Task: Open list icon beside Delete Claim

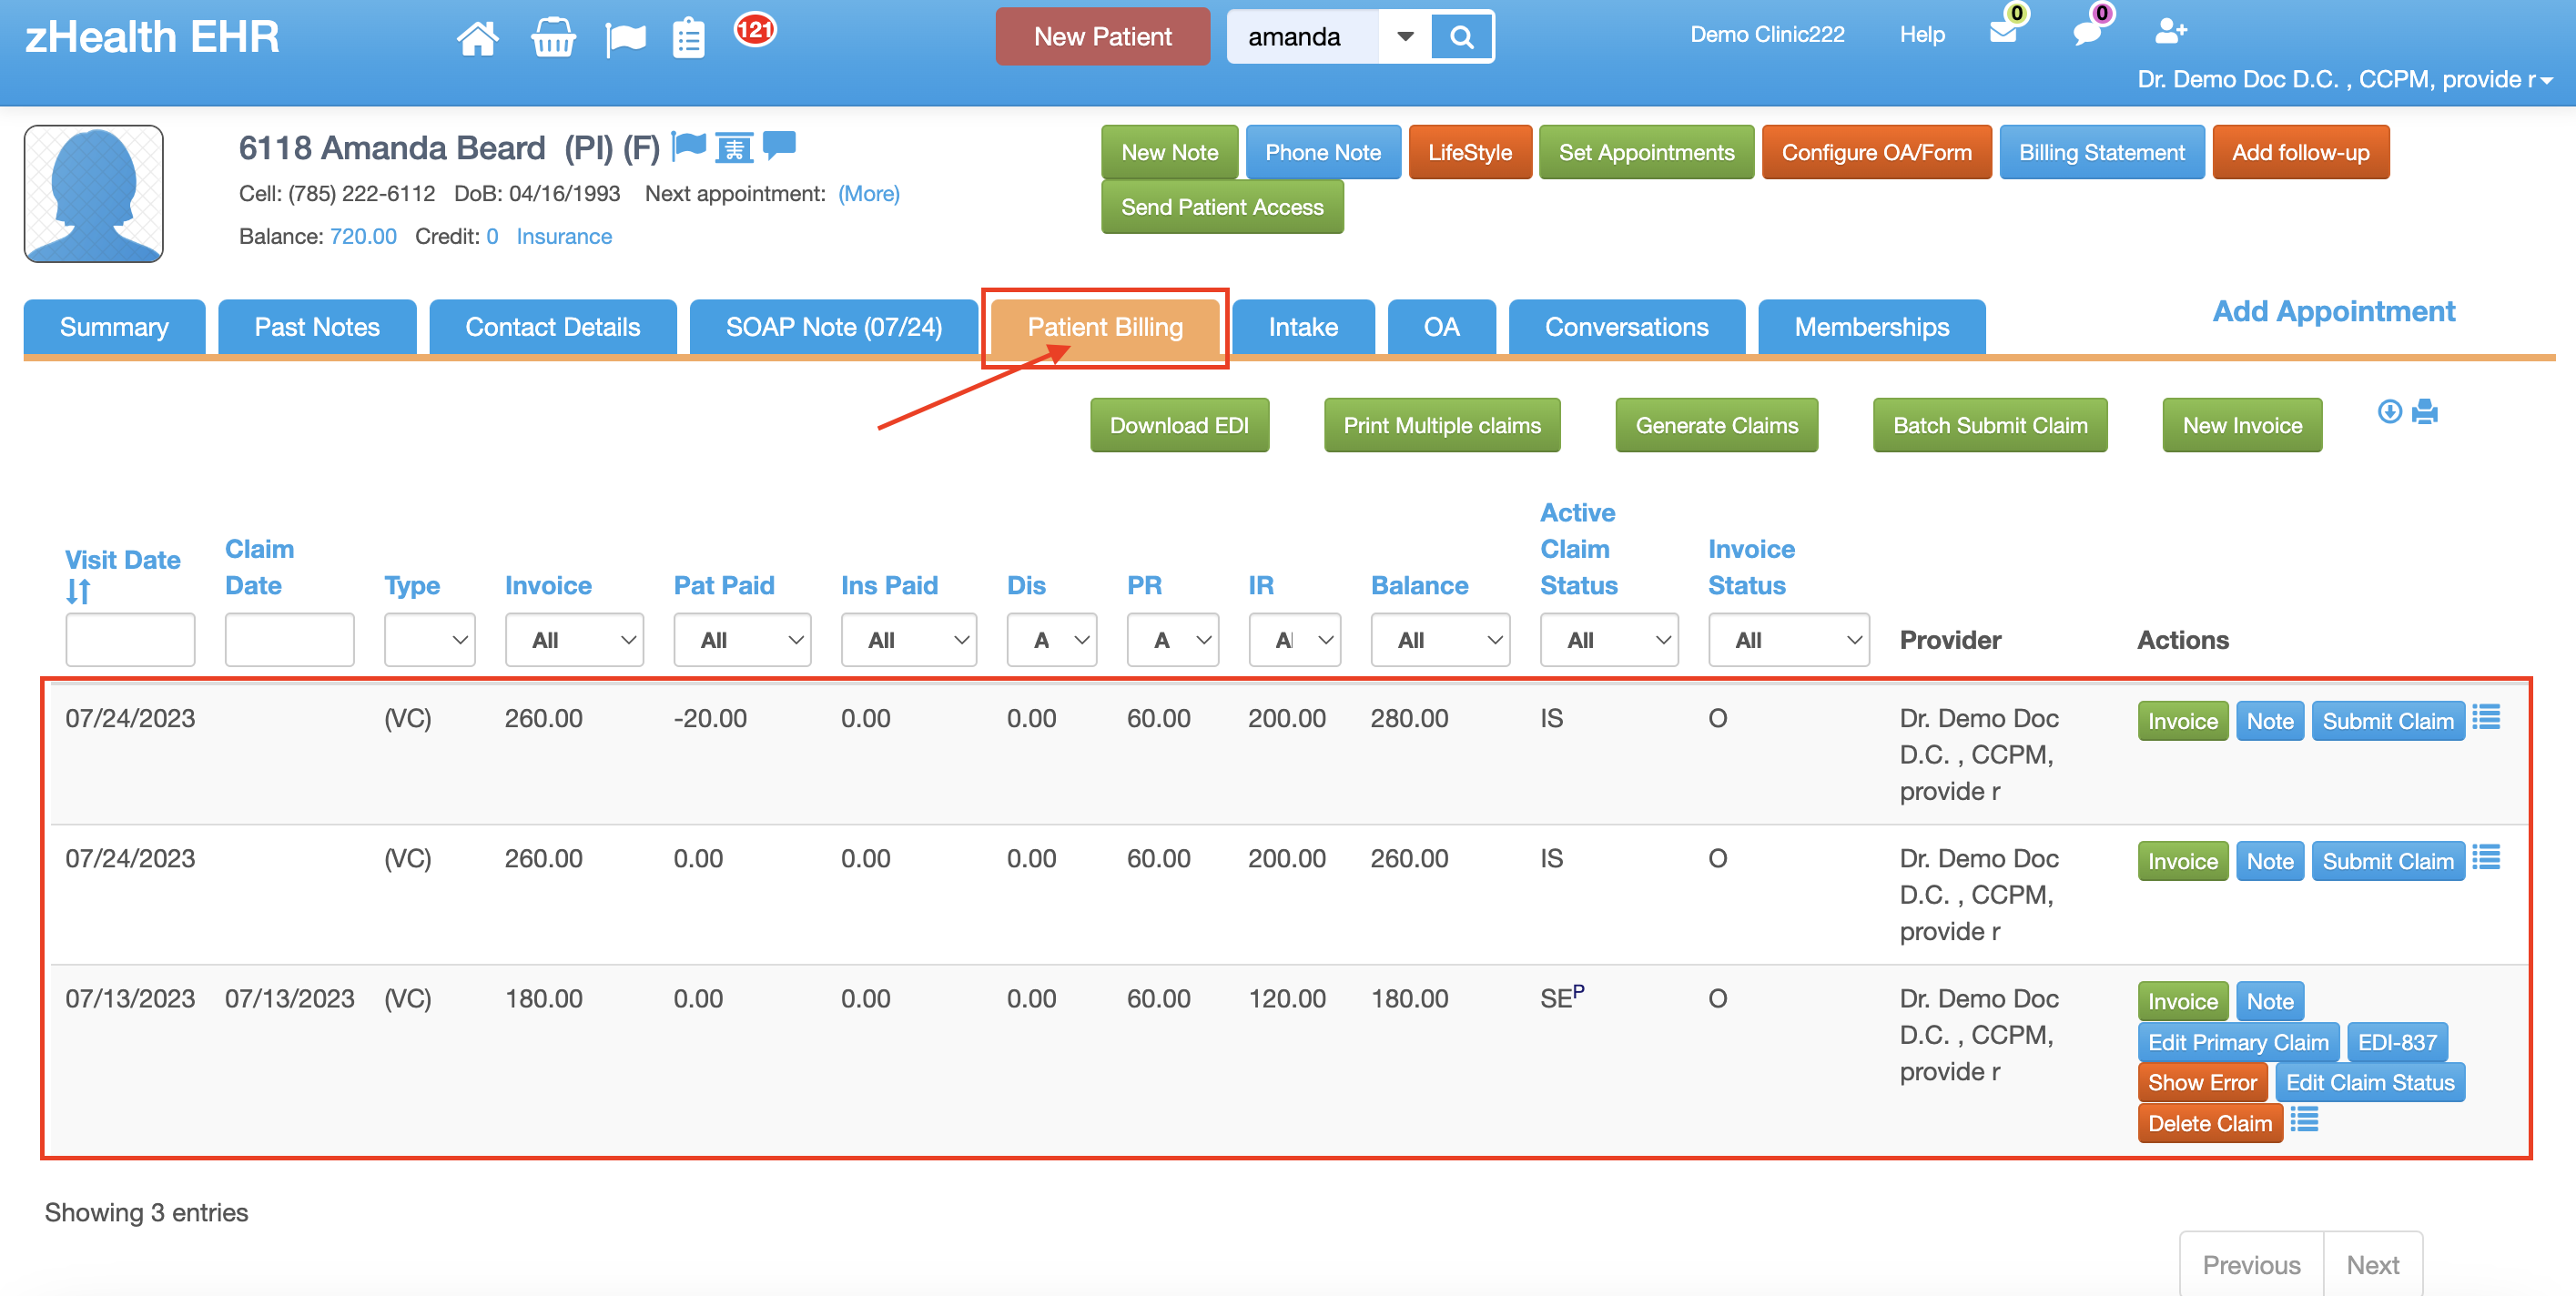Action: point(2304,1119)
